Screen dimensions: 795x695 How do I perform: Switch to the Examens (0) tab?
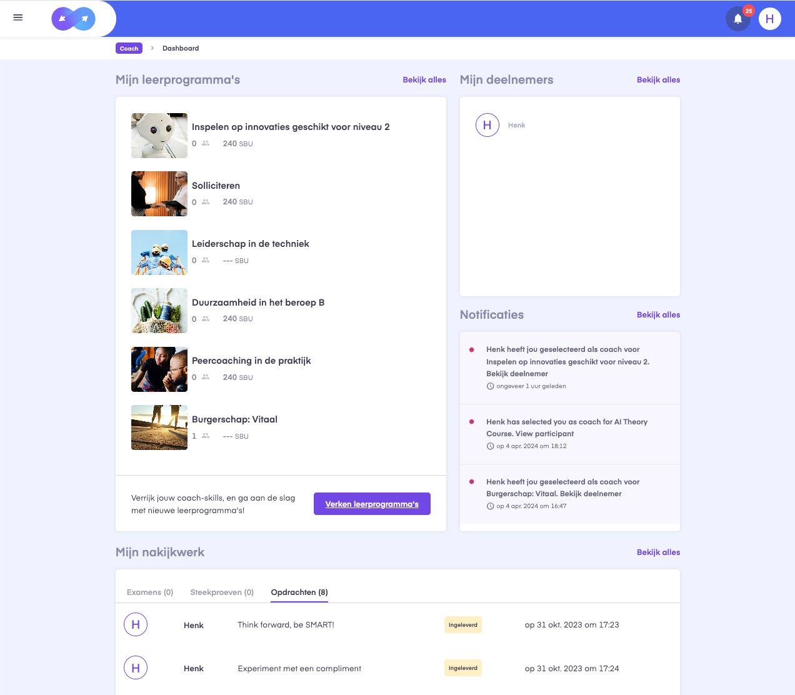click(x=150, y=592)
